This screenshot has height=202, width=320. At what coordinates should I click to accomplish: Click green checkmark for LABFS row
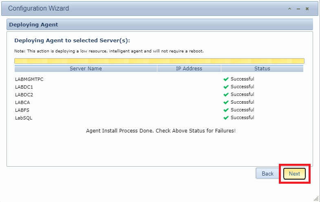226,110
